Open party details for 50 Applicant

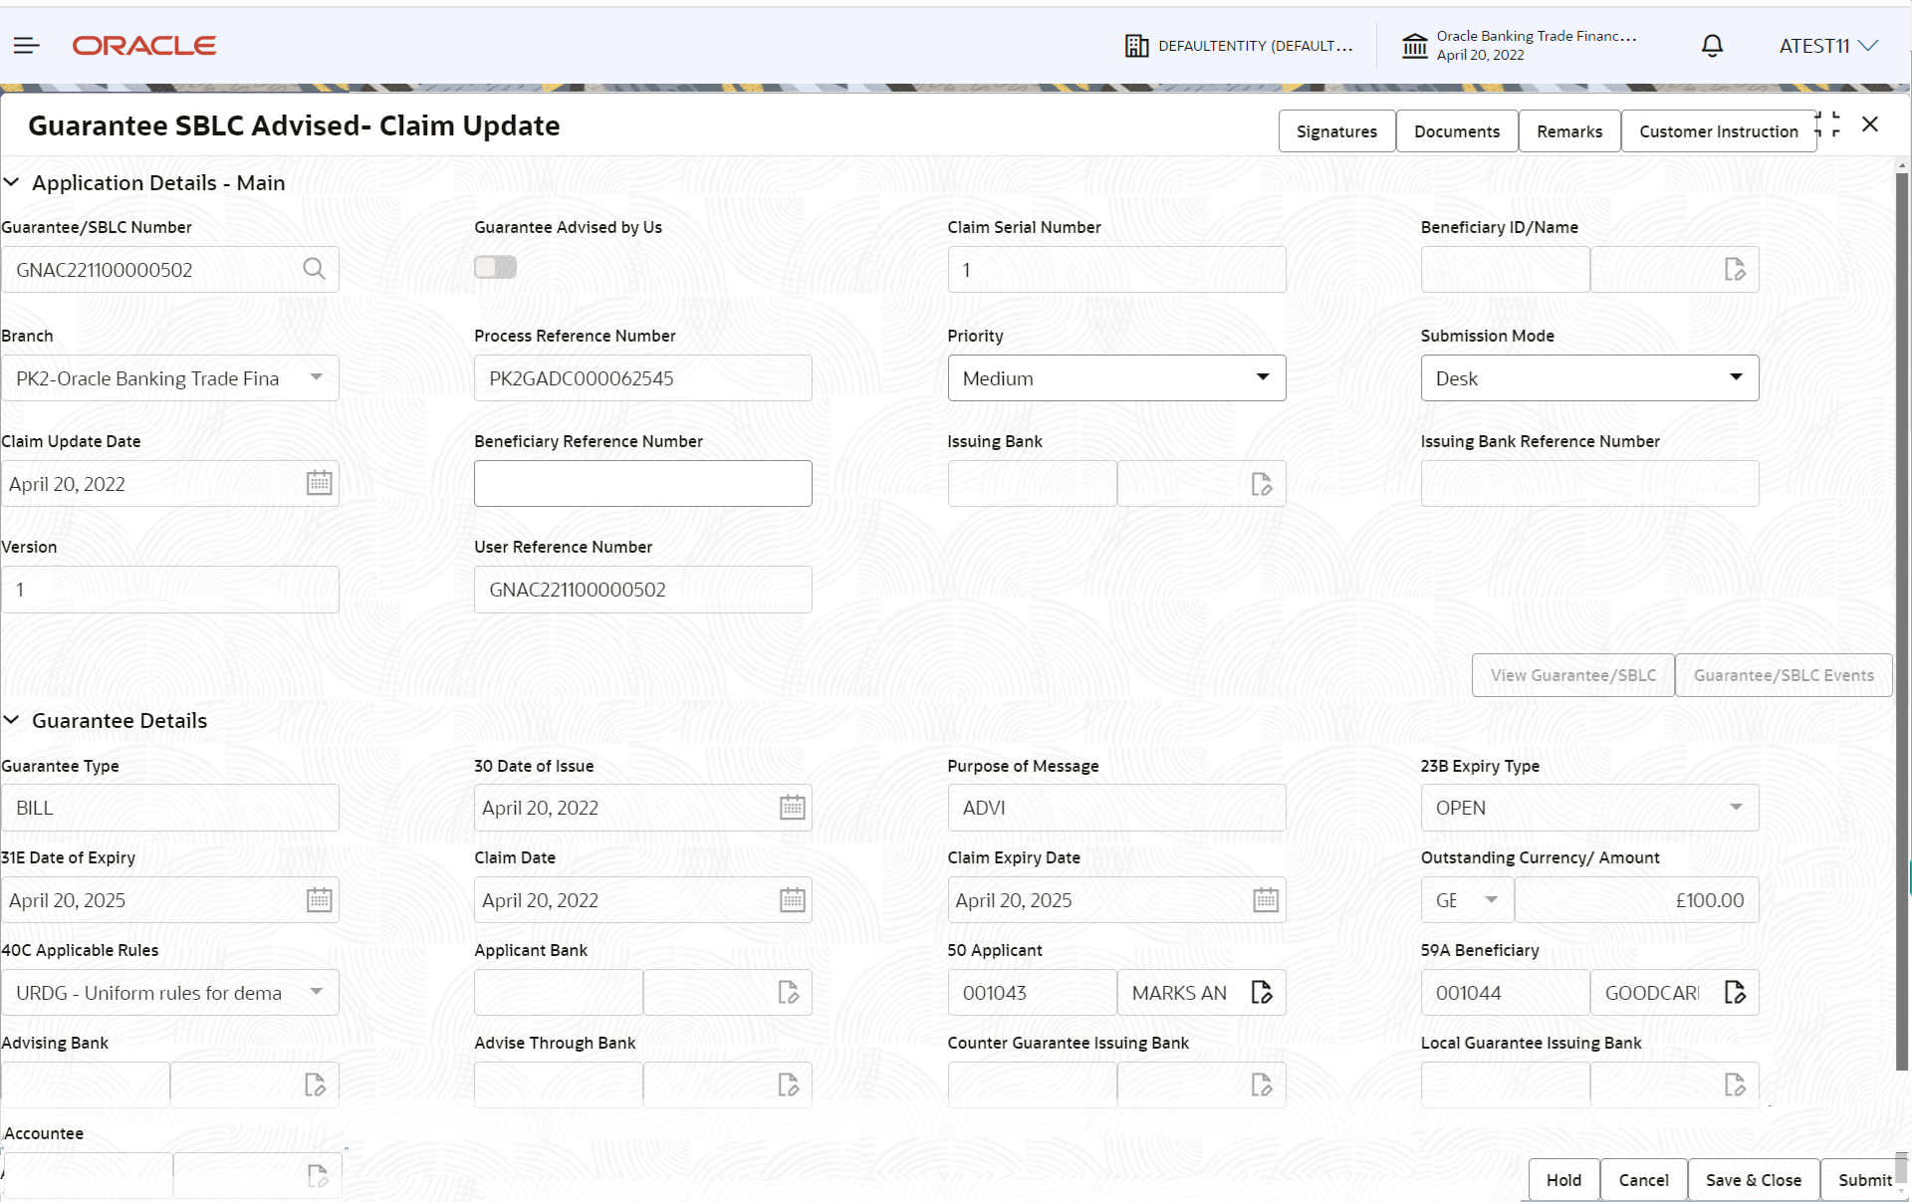pyautogui.click(x=1262, y=992)
